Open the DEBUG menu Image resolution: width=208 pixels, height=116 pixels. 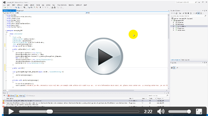tap(32, 5)
